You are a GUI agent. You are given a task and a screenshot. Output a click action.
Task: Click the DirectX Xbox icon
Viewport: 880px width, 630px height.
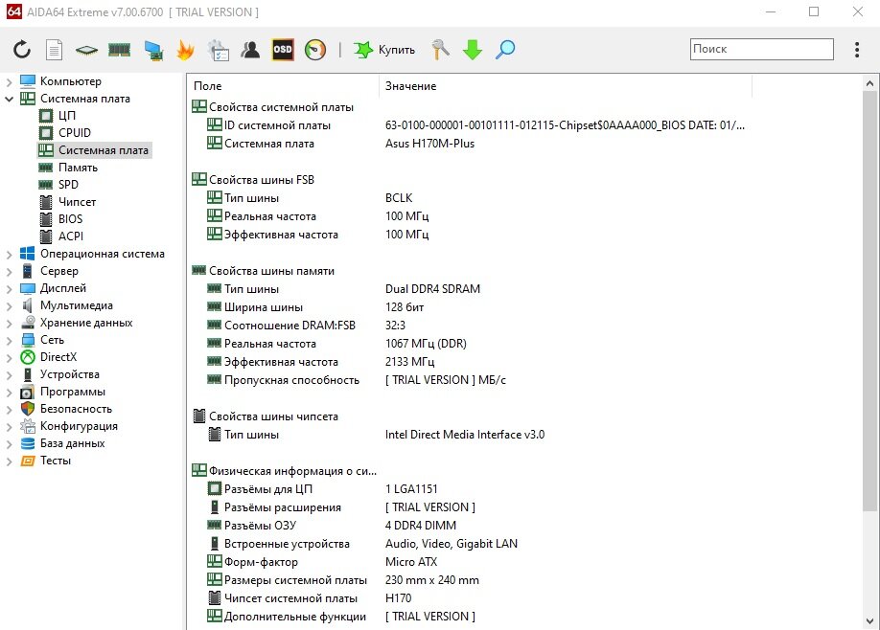pyautogui.click(x=28, y=357)
